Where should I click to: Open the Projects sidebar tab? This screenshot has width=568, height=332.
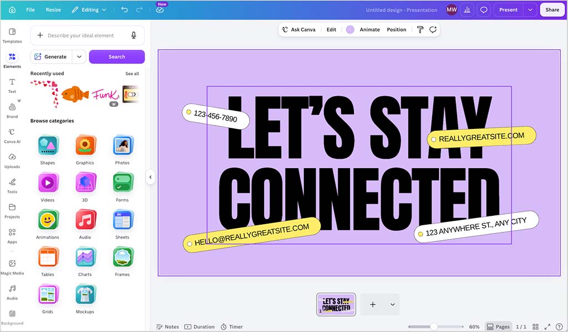tap(12, 211)
